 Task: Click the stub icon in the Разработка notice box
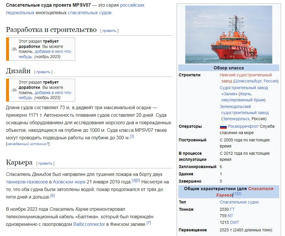(14, 49)
